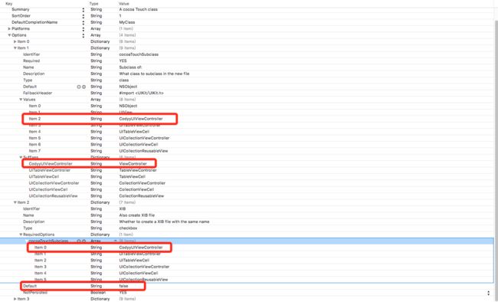Select the Type value 'checkbox'
The width and height of the screenshot is (498, 302).
tap(128, 228)
